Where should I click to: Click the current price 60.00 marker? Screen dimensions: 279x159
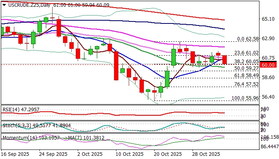point(268,65)
